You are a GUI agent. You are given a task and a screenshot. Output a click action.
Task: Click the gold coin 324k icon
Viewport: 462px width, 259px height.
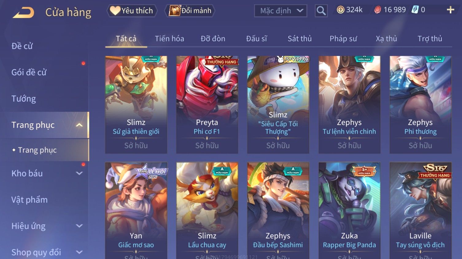click(x=340, y=10)
